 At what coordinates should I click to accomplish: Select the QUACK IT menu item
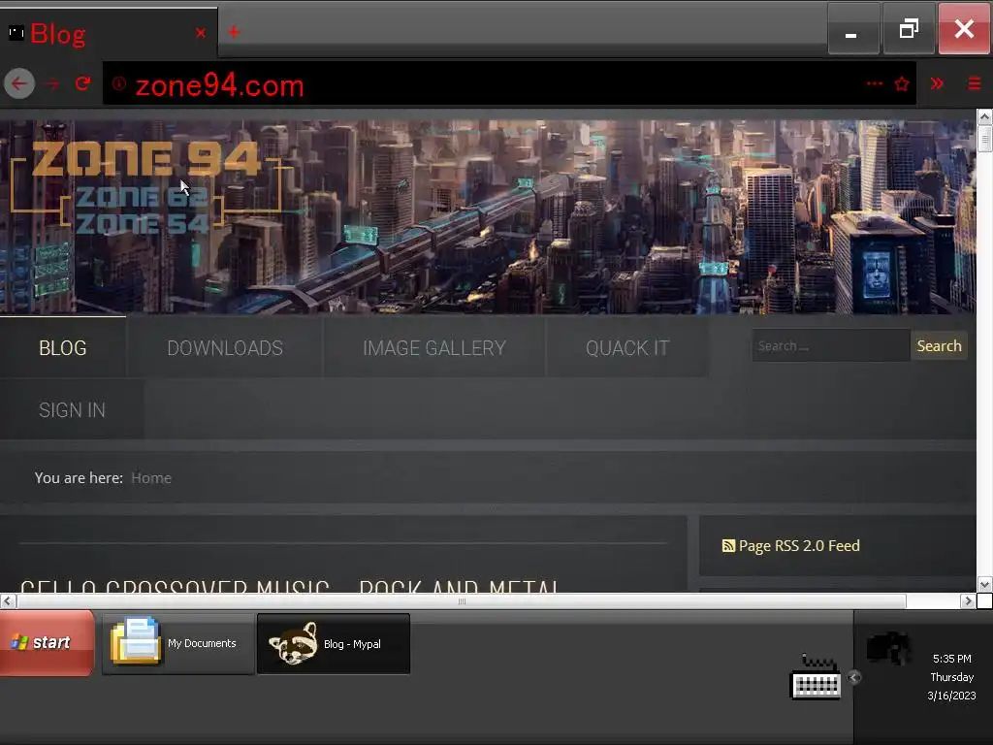pyautogui.click(x=627, y=348)
